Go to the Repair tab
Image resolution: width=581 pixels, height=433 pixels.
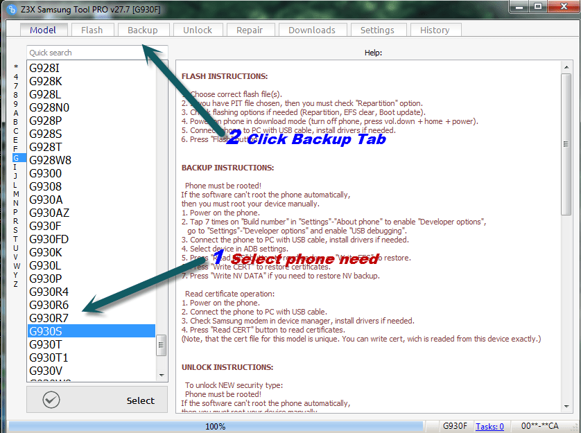click(250, 30)
